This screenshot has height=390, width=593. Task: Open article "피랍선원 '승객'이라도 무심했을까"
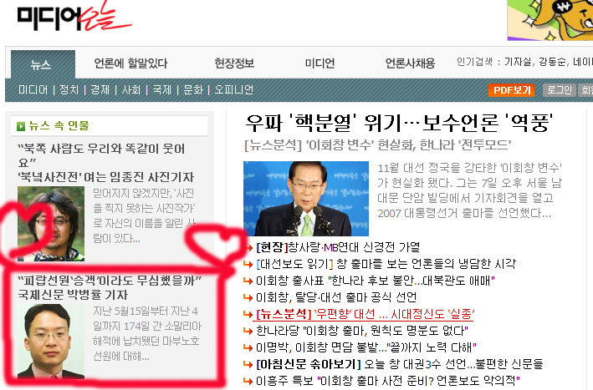(110, 281)
